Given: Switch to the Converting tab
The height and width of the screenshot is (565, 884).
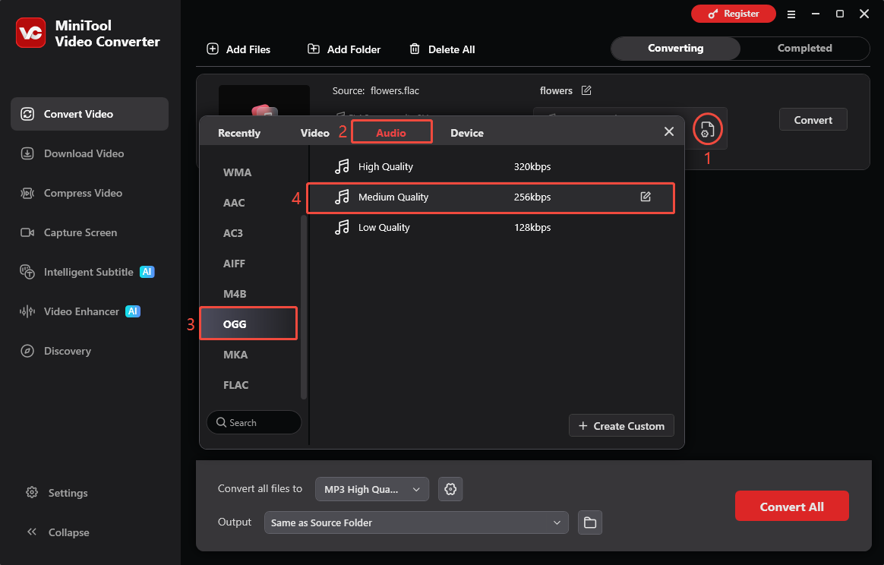Looking at the screenshot, I should (675, 49).
